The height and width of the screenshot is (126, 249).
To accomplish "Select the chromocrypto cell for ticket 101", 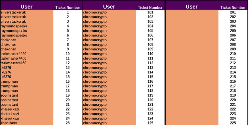I will pos(109,12).
